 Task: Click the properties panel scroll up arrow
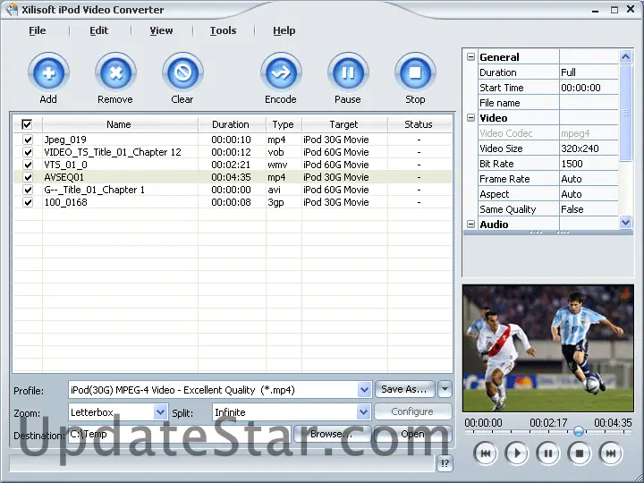pos(625,56)
